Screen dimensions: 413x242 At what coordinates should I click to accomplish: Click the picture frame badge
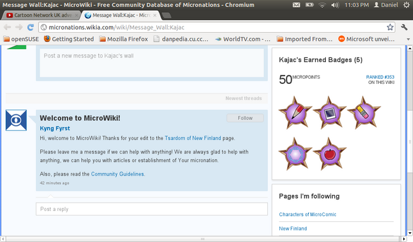(x=330, y=113)
